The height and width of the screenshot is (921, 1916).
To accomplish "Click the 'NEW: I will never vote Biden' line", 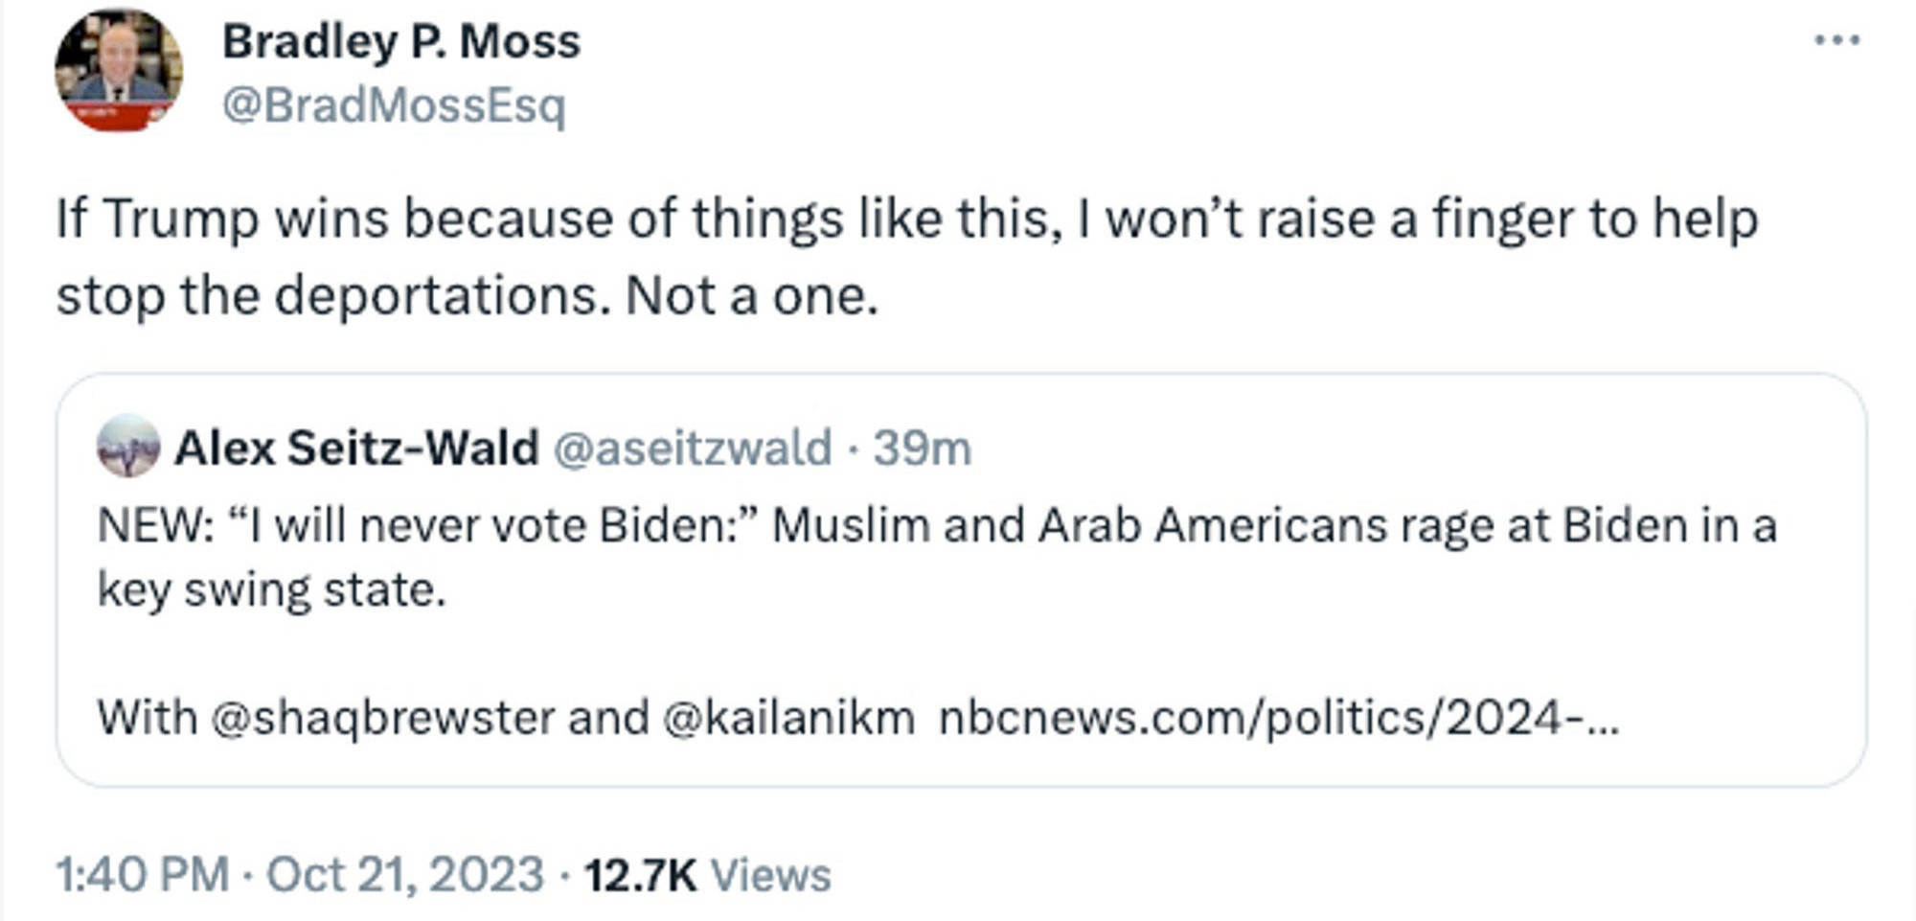I will click(x=935, y=526).
